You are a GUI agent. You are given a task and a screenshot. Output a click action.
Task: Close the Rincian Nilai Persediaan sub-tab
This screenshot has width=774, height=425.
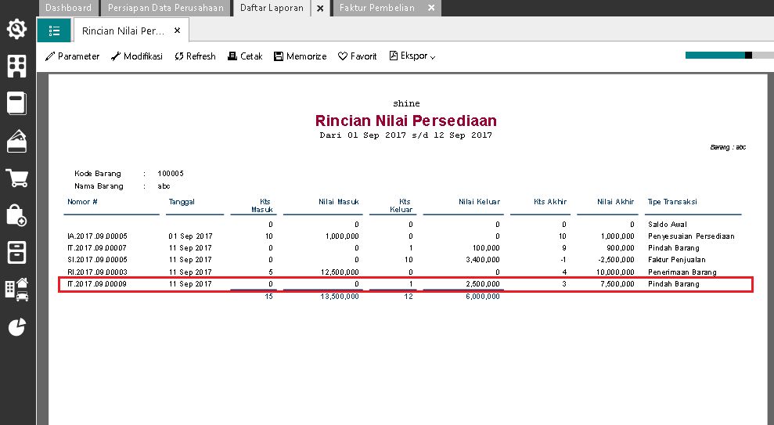(177, 31)
